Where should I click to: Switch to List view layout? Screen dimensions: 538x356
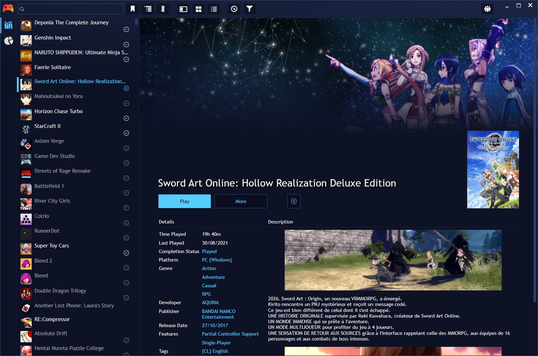click(x=214, y=9)
